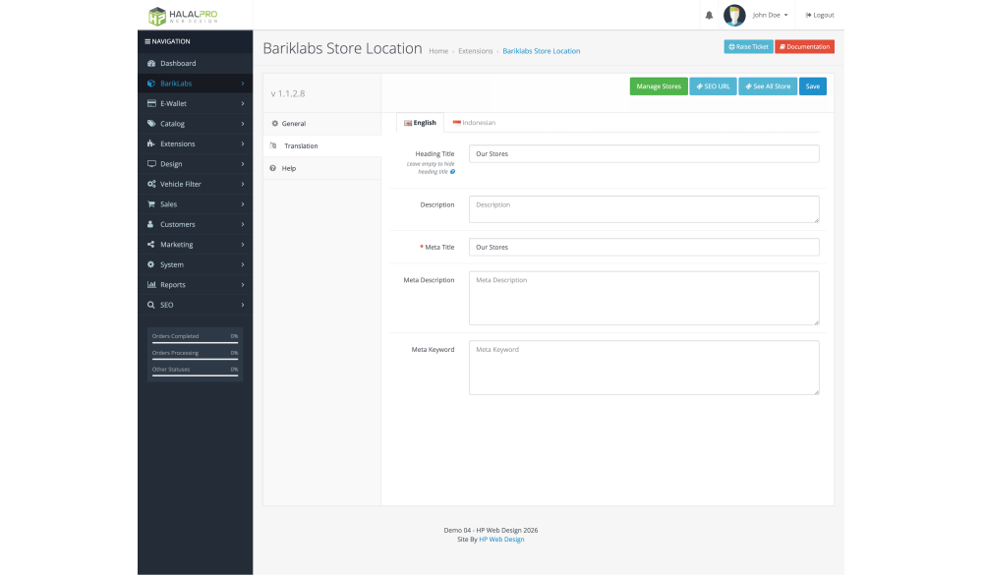The height and width of the screenshot is (575, 983).
Task: Click the notification bell icon
Action: (709, 15)
